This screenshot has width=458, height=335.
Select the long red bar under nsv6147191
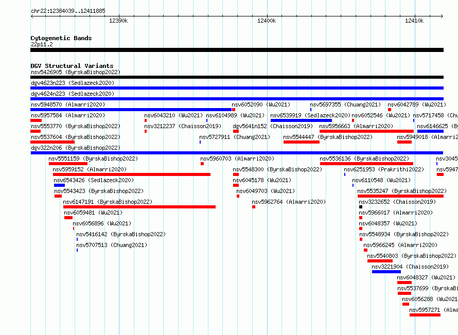[139, 207]
